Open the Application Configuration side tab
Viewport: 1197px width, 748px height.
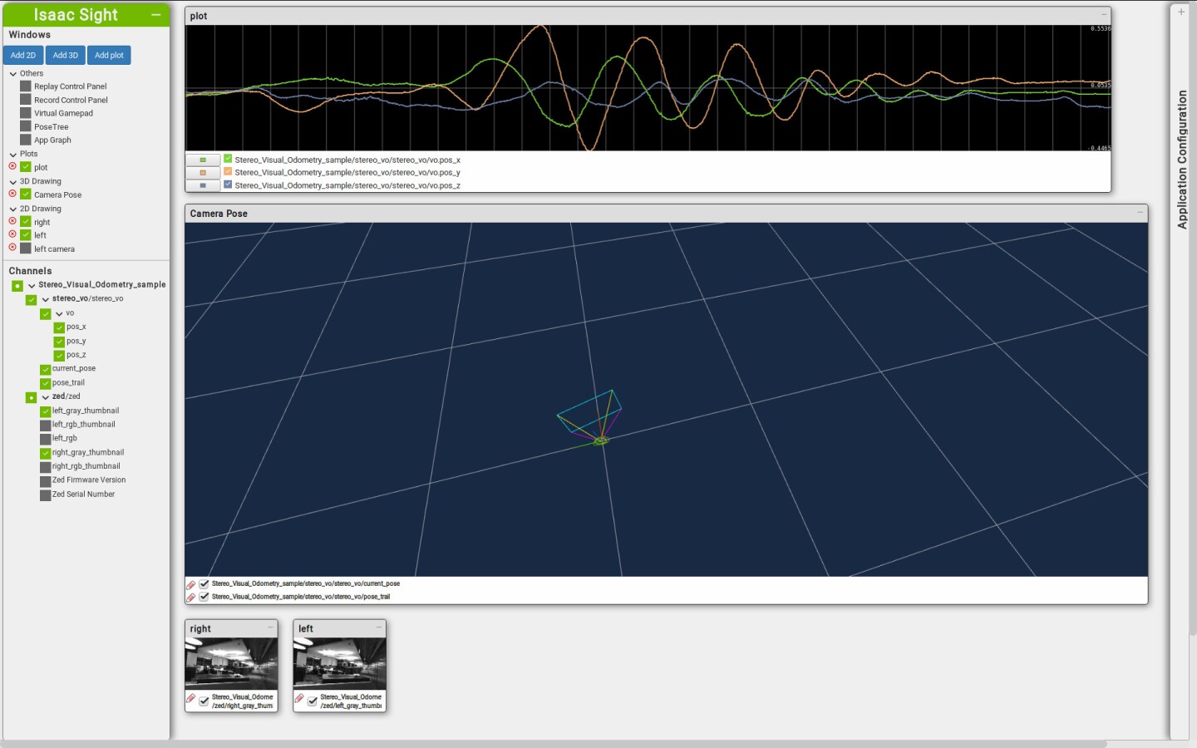(x=1182, y=160)
